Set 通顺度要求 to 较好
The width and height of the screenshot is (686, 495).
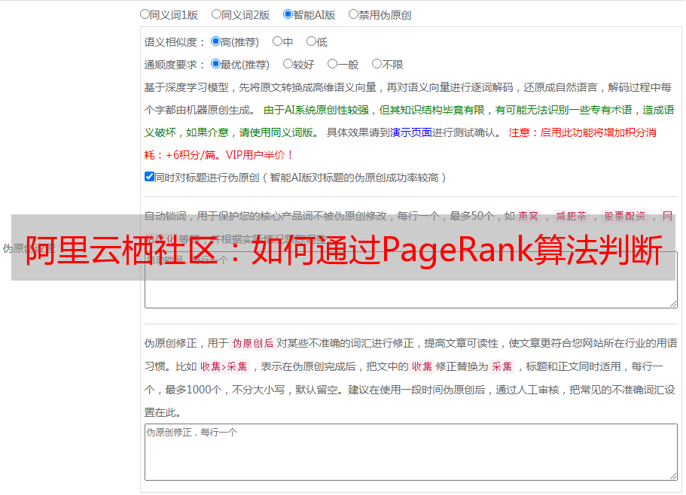[x=288, y=64]
